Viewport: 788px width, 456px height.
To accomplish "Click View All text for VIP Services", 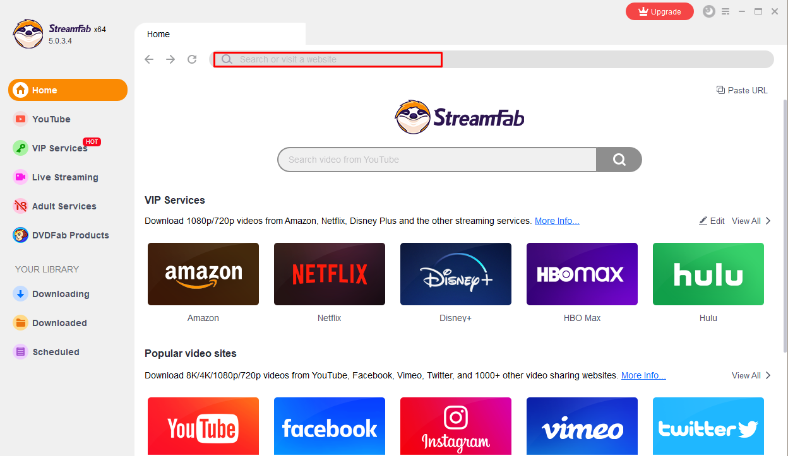I will (x=746, y=221).
